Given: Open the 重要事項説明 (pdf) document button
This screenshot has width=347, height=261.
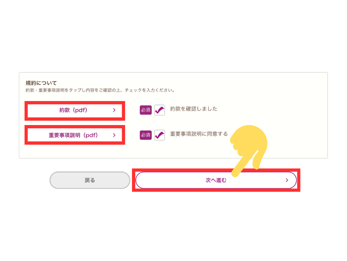Looking at the screenshot, I should 75,135.
